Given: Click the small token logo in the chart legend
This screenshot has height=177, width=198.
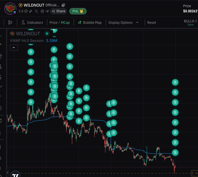Looking at the screenshot, I should [12, 34].
